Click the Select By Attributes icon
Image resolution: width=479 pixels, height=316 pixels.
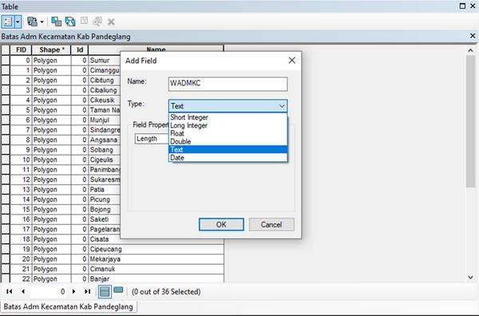56,22
